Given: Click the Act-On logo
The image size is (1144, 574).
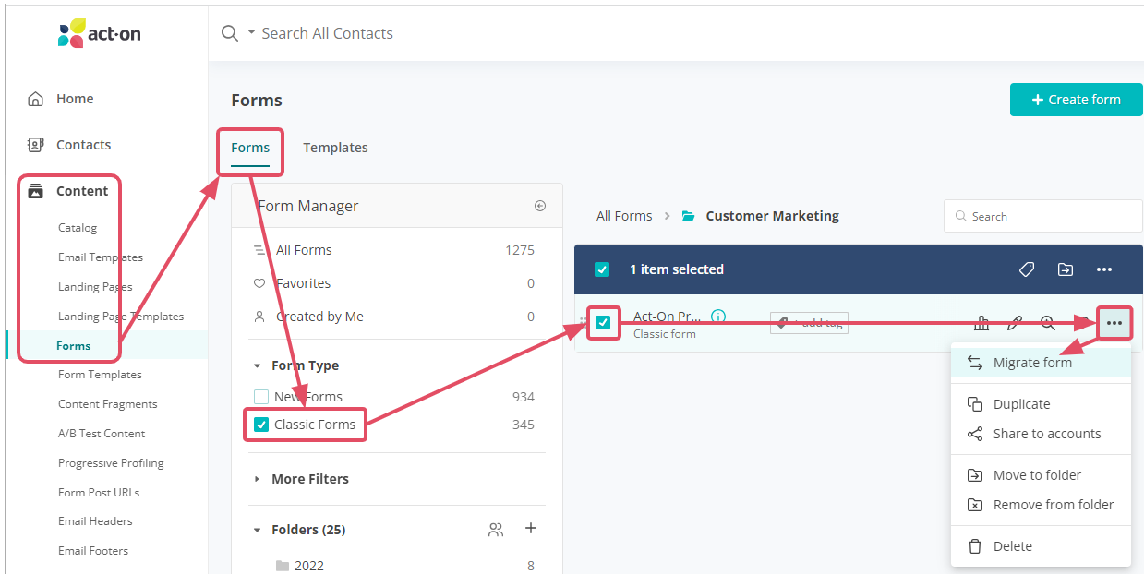Looking at the screenshot, I should (x=99, y=34).
